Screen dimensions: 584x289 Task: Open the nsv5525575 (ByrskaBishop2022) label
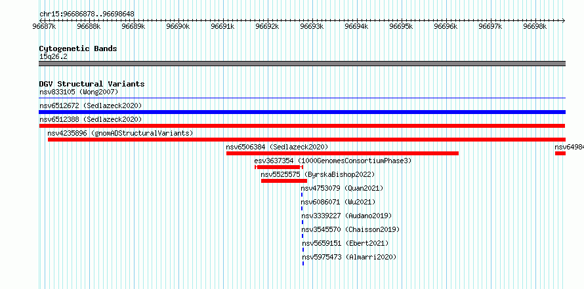(318, 174)
